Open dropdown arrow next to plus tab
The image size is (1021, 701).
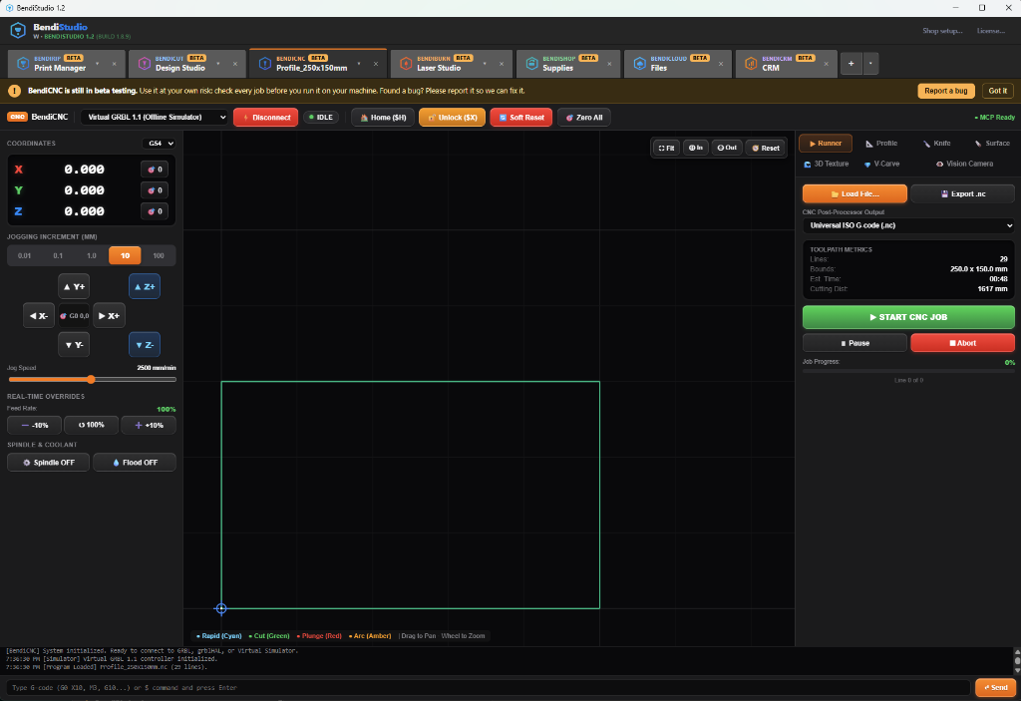[x=870, y=63]
